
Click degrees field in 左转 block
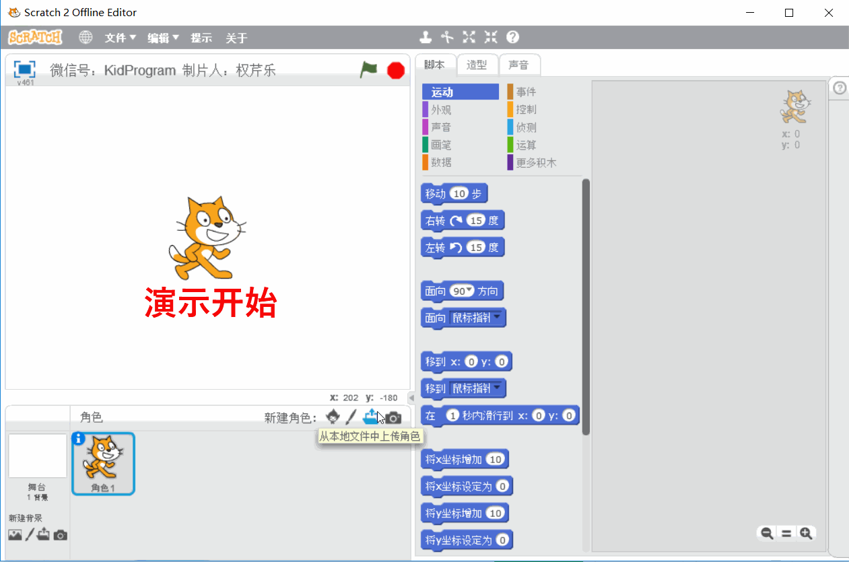(x=476, y=248)
